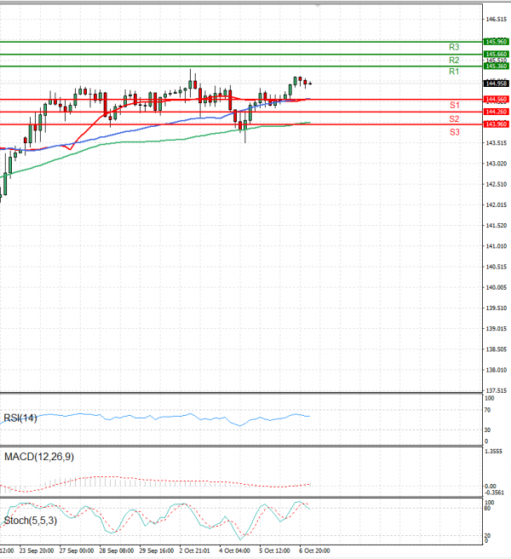Click the MACD(12,26,9) indicator label
The height and width of the screenshot is (559, 511).
click(x=39, y=457)
